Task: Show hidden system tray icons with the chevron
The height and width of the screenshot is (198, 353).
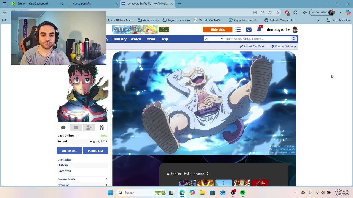Action: [296, 193]
